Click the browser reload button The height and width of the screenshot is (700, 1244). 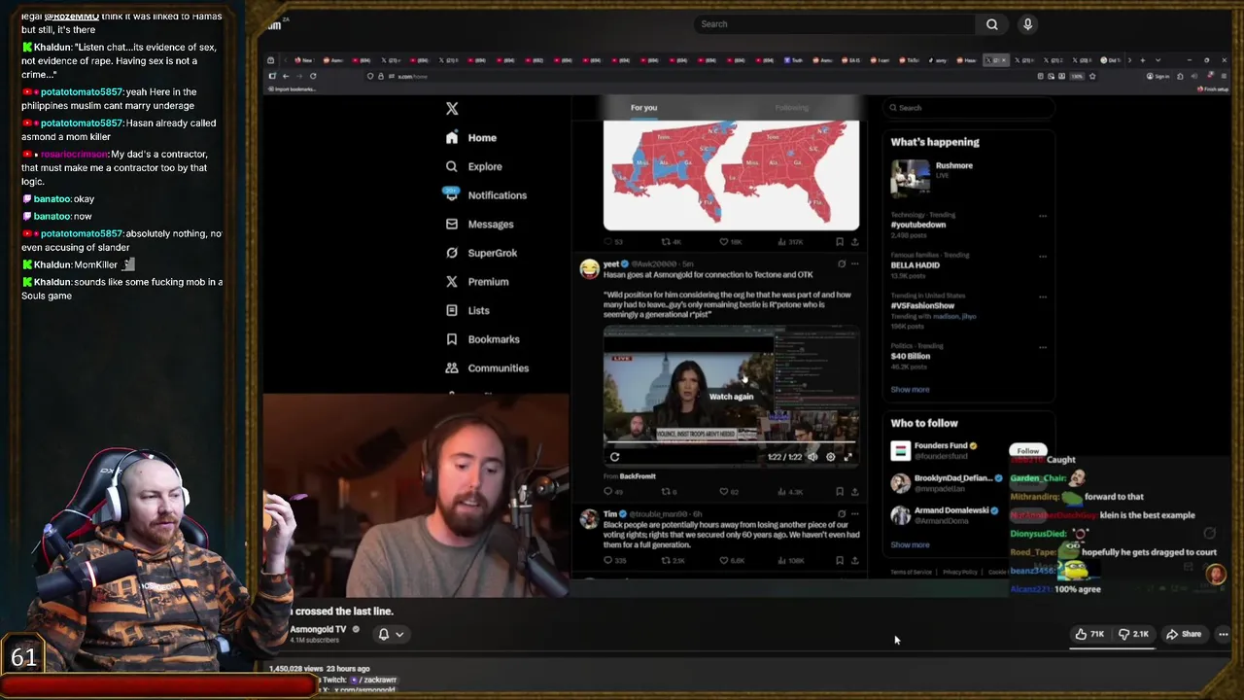313,76
